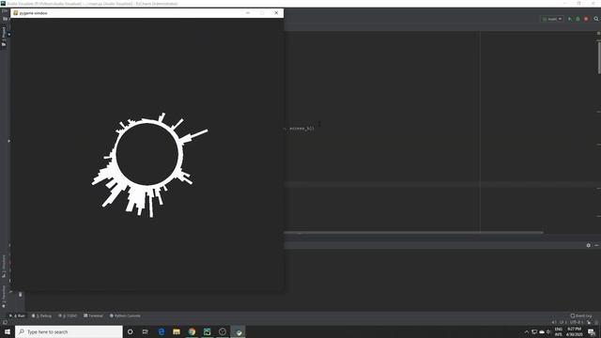Open the Terminal tool window tab

click(x=93, y=315)
